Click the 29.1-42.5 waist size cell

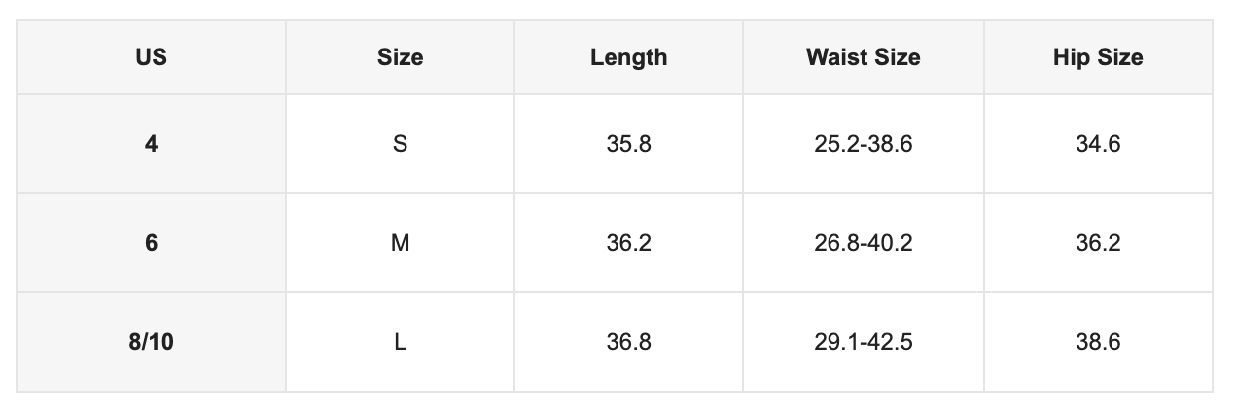(863, 342)
